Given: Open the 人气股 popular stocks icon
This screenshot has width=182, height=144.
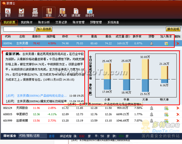Looking at the screenshot, I should [x=62, y=12].
